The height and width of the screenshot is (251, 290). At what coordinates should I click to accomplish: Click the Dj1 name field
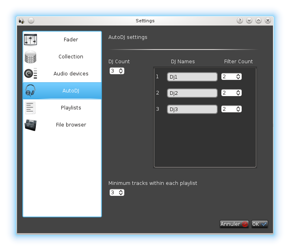(x=192, y=77)
